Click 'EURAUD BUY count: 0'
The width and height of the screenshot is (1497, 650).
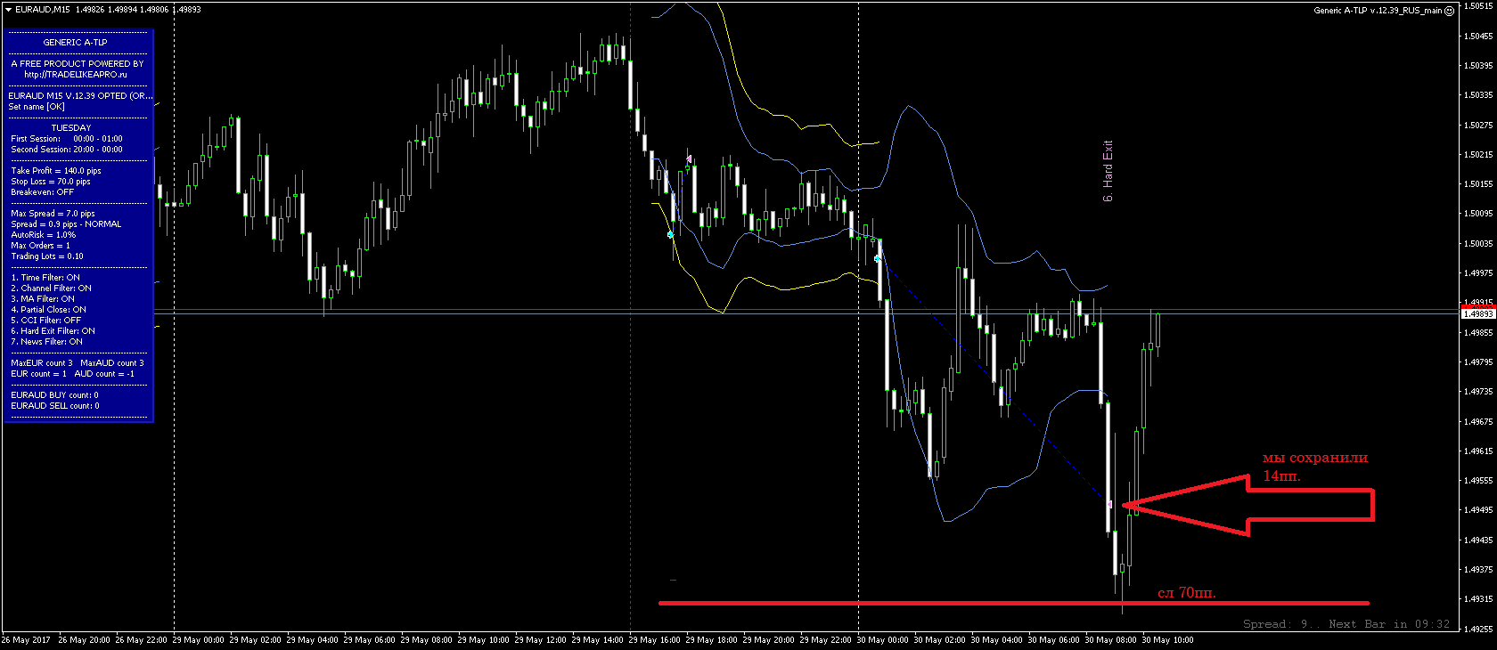[55, 395]
